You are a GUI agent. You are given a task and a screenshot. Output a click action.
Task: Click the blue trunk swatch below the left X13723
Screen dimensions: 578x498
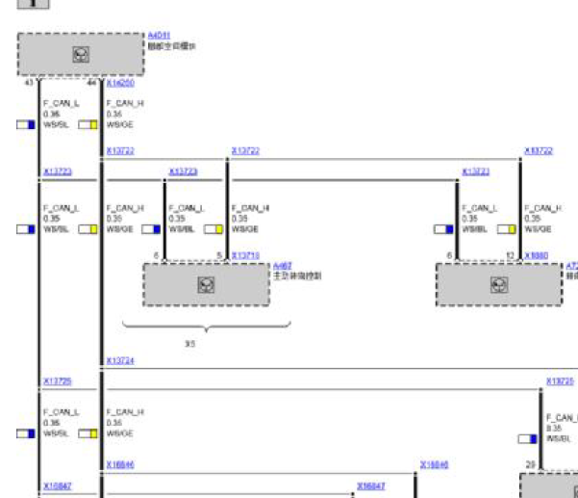pyautogui.click(x=26, y=229)
